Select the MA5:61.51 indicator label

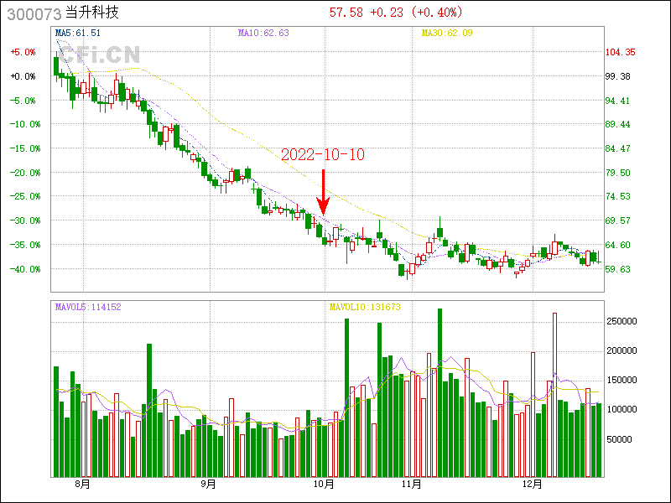[x=78, y=33]
